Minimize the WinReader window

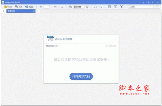point(148,2)
